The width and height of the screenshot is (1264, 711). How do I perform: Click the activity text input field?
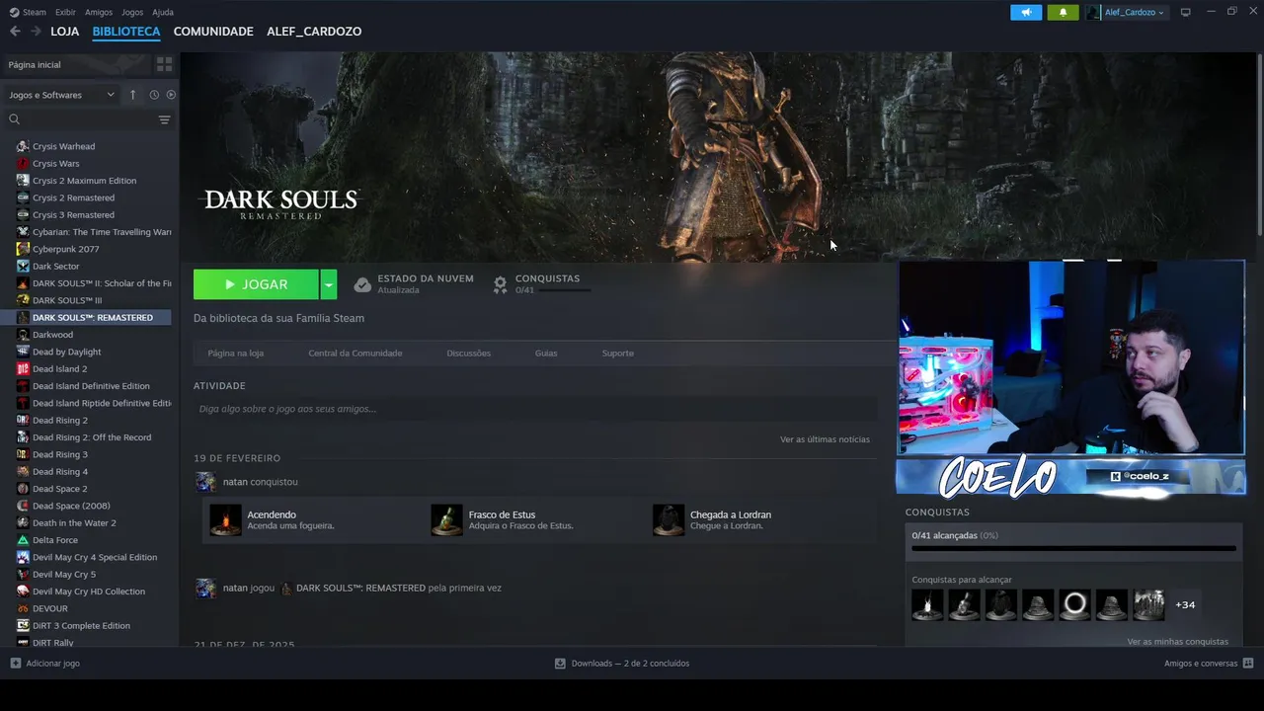click(x=535, y=409)
